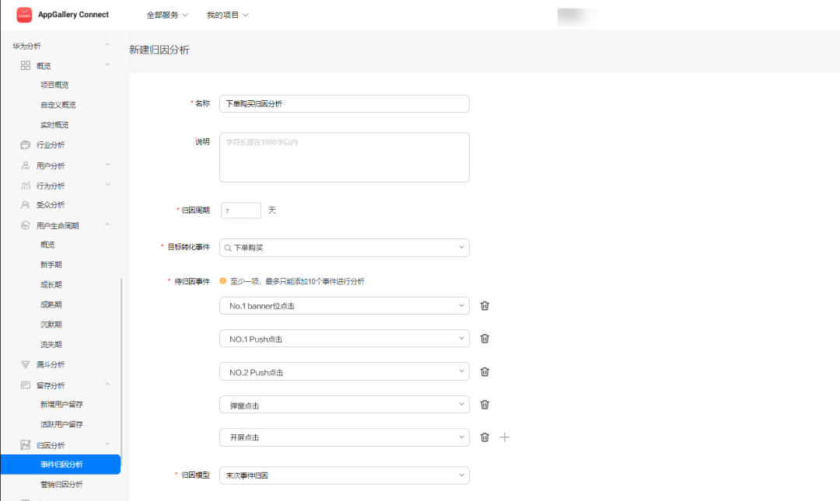
Task: Open the 目标转化事件 dropdown showing 下单购买
Action: coord(345,248)
